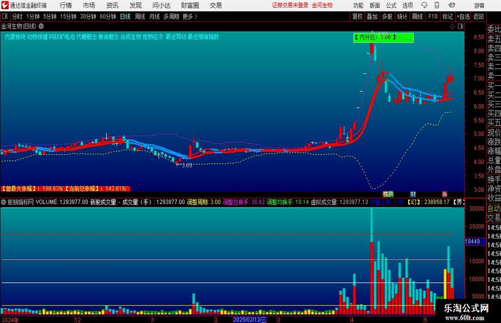Click the 钙钛矿电池 concept tag
501x323 pixels.
coord(62,37)
